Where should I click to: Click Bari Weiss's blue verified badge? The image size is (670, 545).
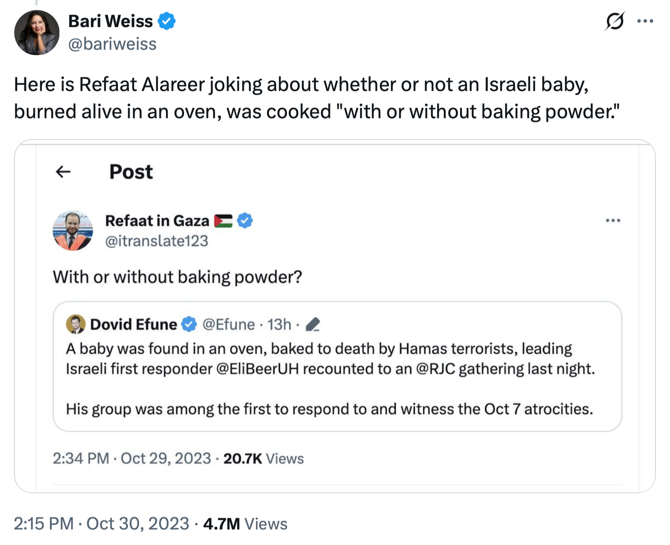tap(167, 21)
